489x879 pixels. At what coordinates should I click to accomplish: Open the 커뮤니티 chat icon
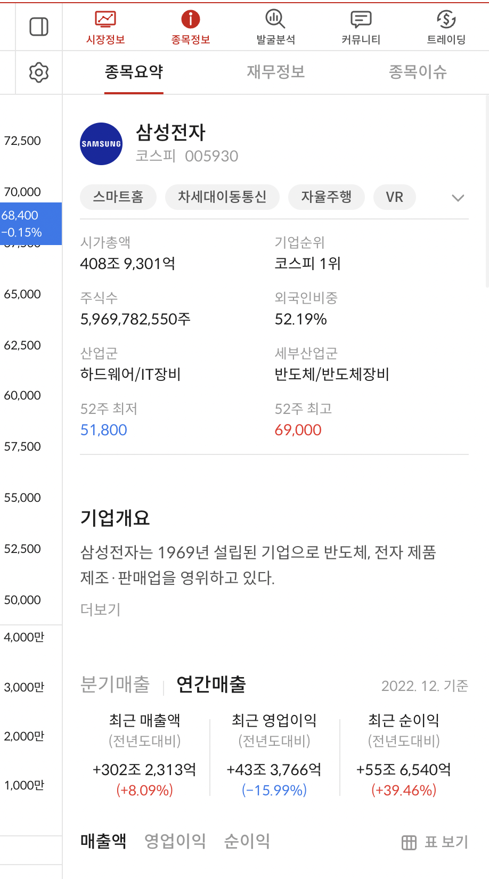coord(361,20)
